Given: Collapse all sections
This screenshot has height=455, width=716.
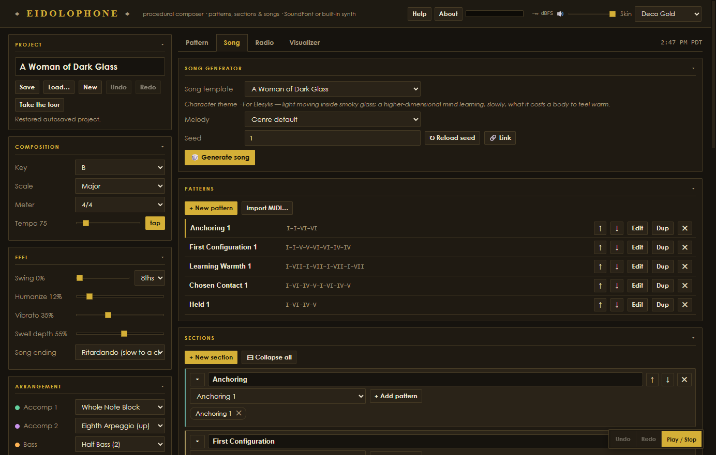Looking at the screenshot, I should tap(269, 357).
